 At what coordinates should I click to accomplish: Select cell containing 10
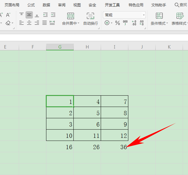pyautogui.click(x=60, y=135)
